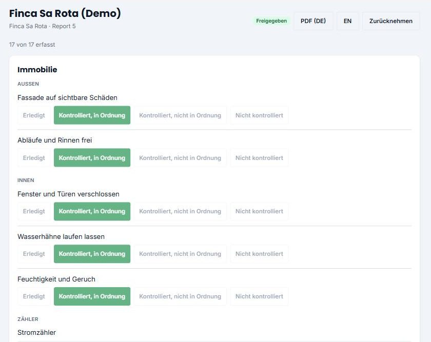The image size is (431, 342).
Task: Set Abläufe und Rinnen frei to Erledigt
Action: pyautogui.click(x=34, y=158)
